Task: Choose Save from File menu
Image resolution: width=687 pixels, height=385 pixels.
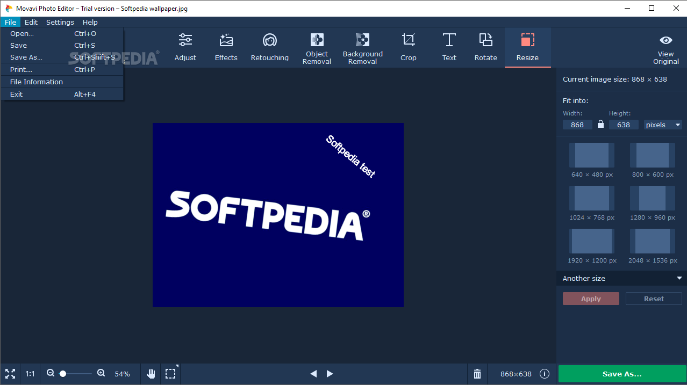Action: 62,45
